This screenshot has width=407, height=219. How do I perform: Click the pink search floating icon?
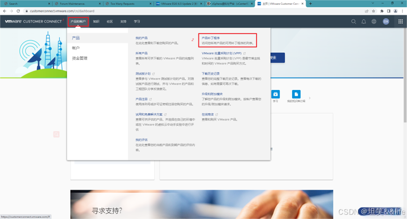(56, 134)
